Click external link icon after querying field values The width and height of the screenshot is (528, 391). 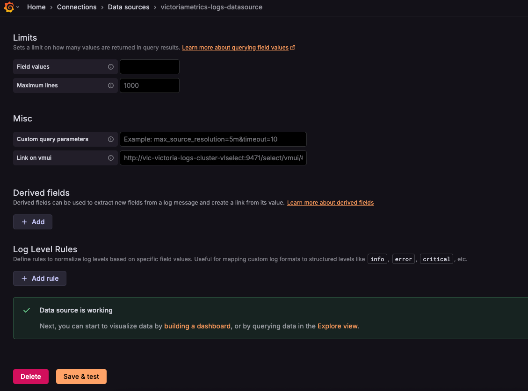(x=293, y=48)
